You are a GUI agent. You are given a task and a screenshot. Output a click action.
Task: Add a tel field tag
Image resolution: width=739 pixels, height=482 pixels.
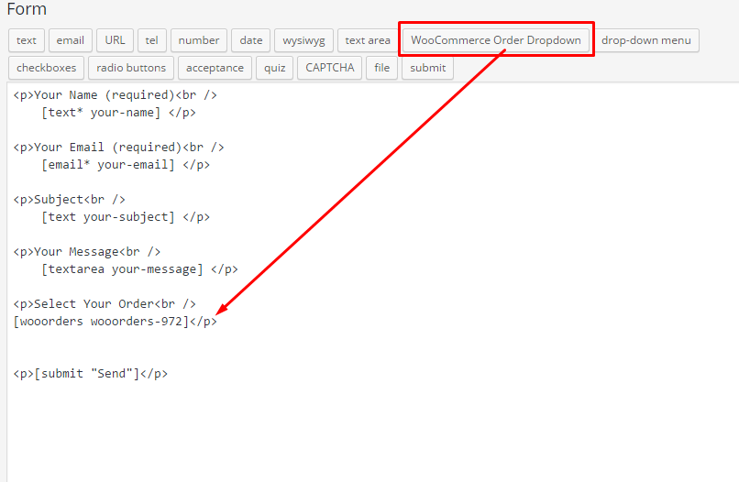tap(151, 40)
